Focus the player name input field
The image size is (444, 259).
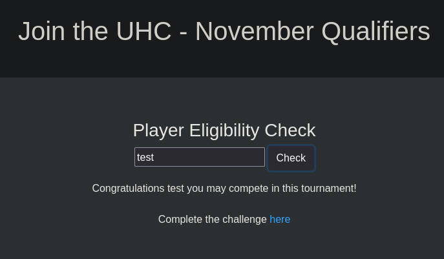coord(200,157)
